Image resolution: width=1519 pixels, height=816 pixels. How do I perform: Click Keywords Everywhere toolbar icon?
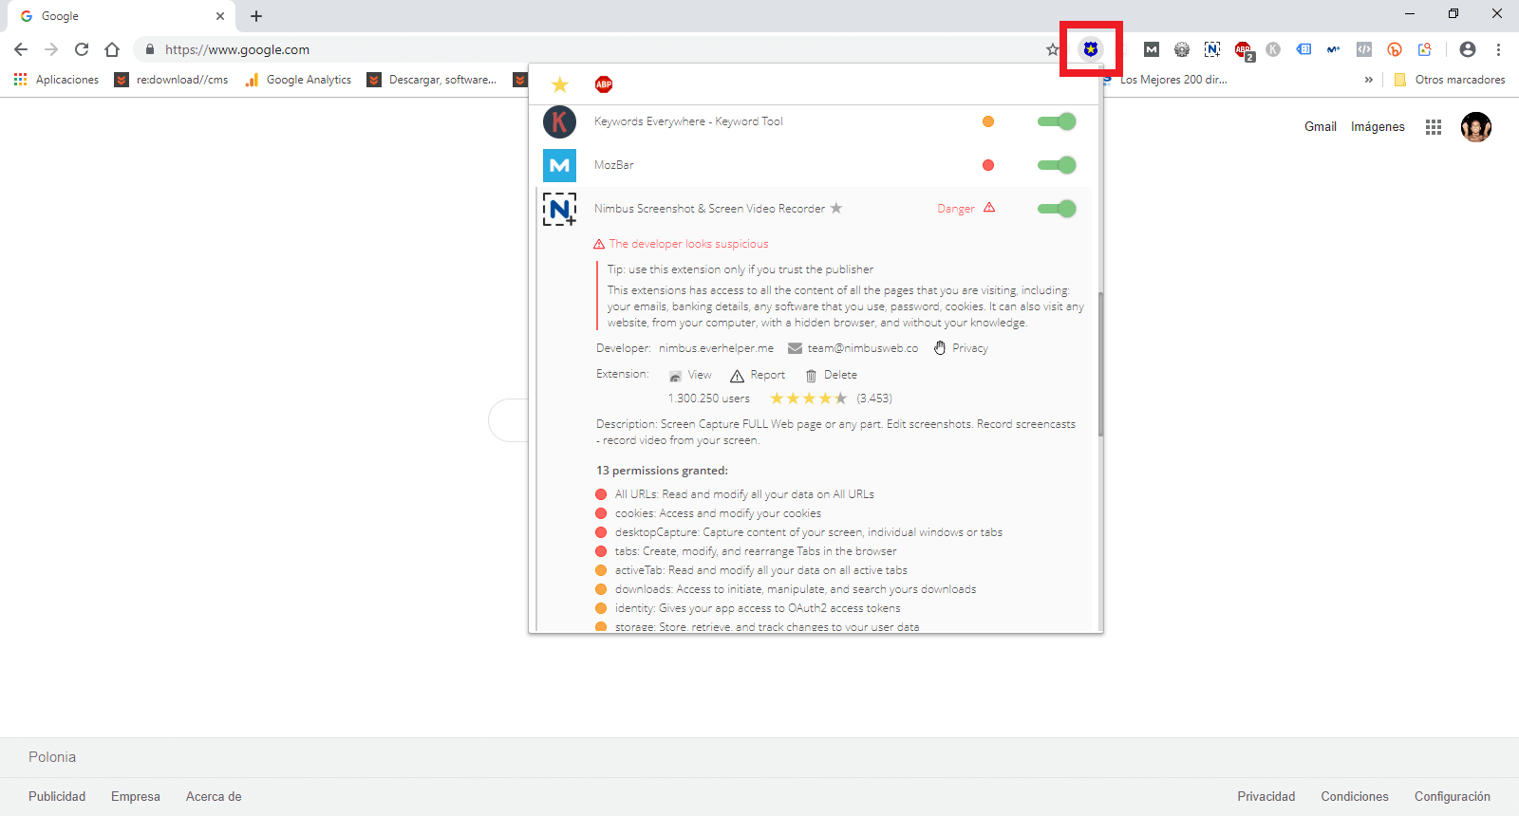click(1273, 49)
